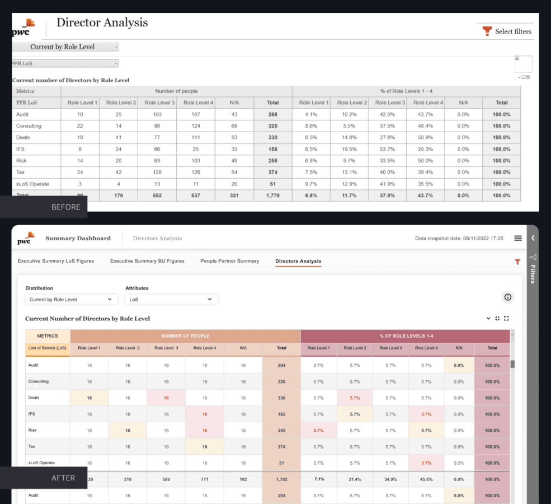This screenshot has height=504, width=551.
Task: Click the orange filter funnel icon
Action: tap(517, 262)
